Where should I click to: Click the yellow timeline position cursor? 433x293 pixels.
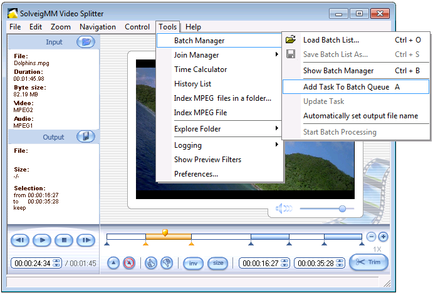click(x=165, y=232)
